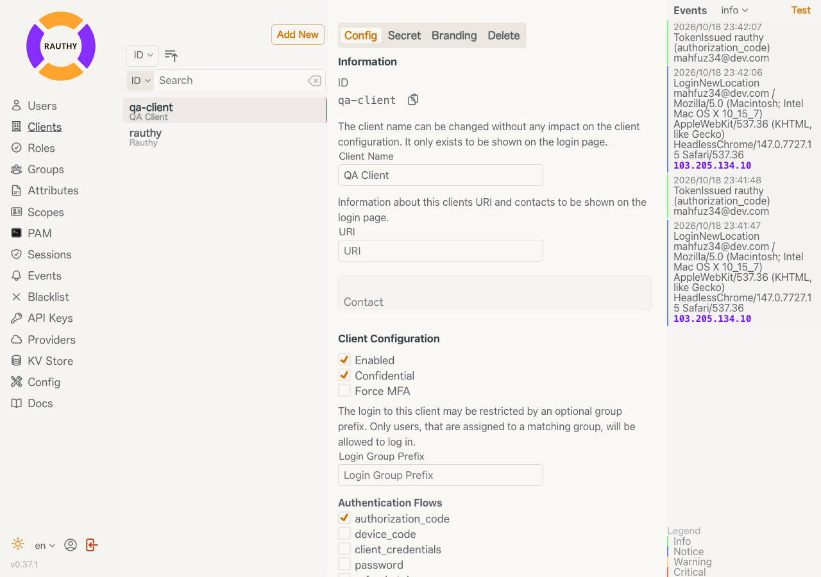
Task: Open Users via its person icon
Action: (x=17, y=106)
